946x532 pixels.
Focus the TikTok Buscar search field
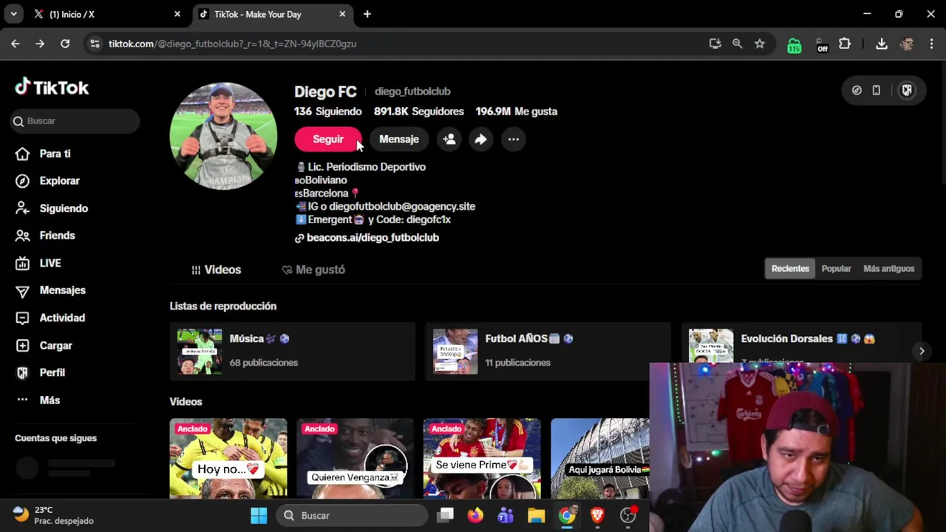pos(75,121)
